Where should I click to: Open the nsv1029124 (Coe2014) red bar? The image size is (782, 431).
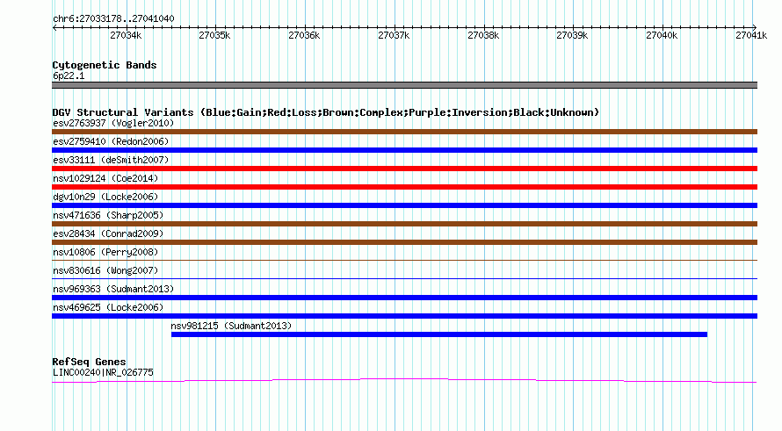pyautogui.click(x=404, y=187)
